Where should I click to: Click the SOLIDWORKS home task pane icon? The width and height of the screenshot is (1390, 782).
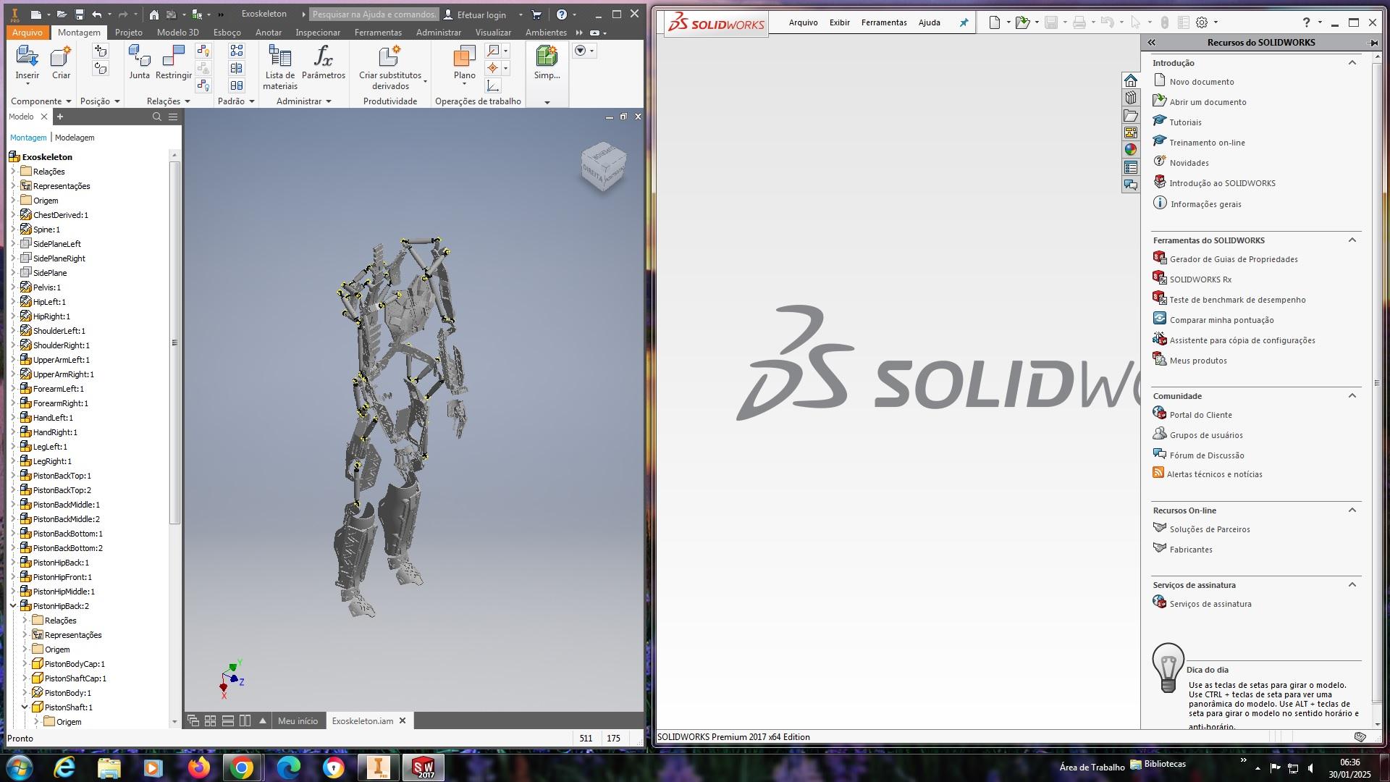1131,80
